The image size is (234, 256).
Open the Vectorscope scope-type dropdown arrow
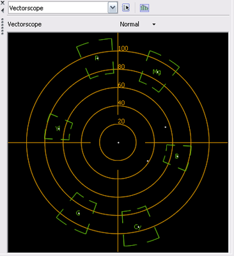coord(113,8)
